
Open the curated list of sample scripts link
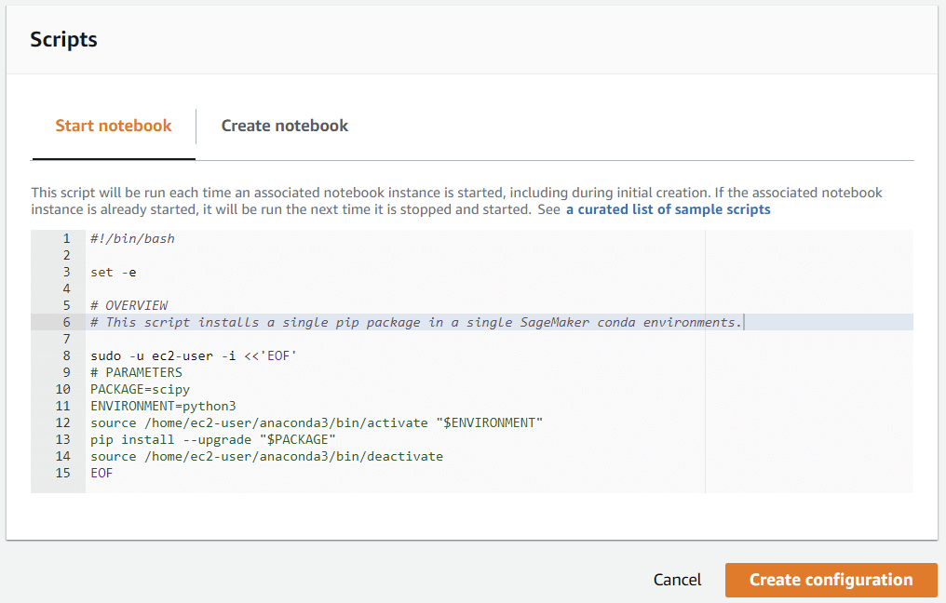click(x=668, y=209)
